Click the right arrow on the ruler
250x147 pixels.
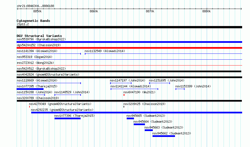[x=241, y=9]
